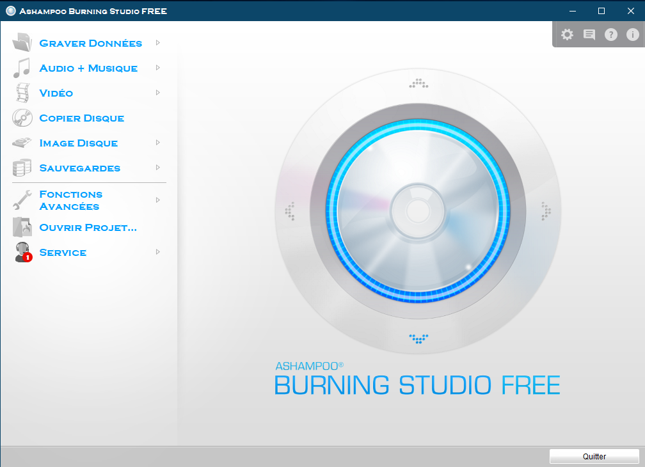Open the Sauvegardes menu label
This screenshot has width=645, height=467.
[79, 168]
